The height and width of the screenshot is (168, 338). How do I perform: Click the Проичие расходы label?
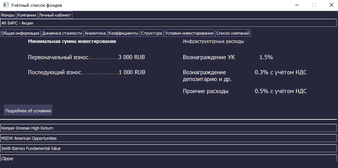pyautogui.click(x=206, y=91)
